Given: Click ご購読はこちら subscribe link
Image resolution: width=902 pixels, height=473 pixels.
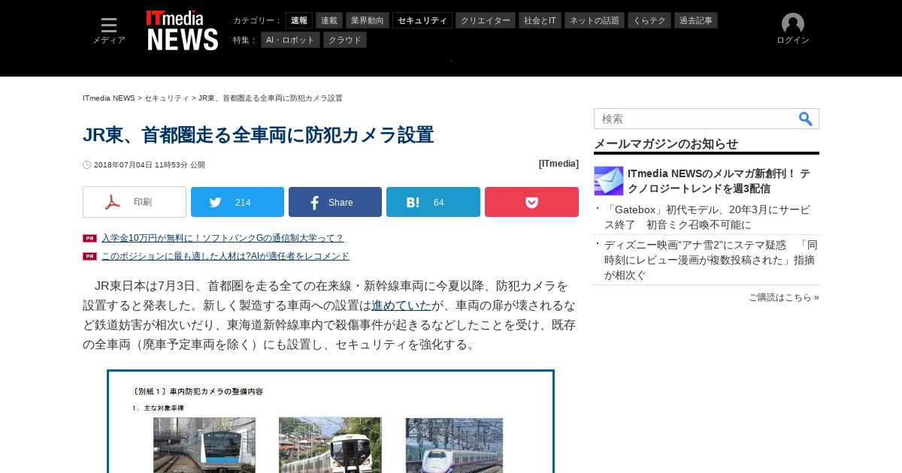Looking at the screenshot, I should coord(784,297).
